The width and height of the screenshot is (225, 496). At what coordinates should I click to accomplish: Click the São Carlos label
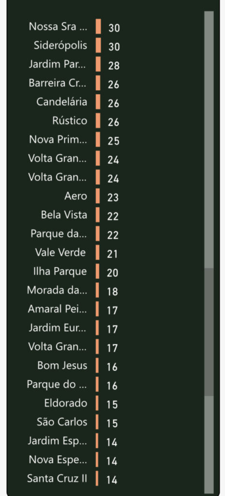[x=62, y=422]
